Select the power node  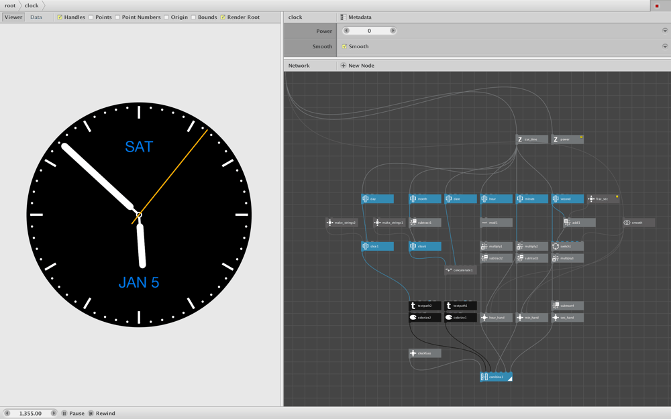(568, 139)
